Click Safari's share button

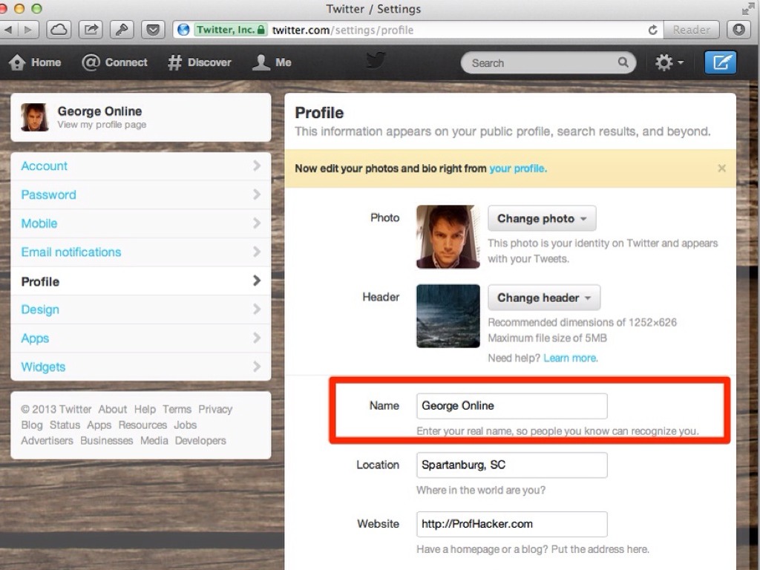91,30
